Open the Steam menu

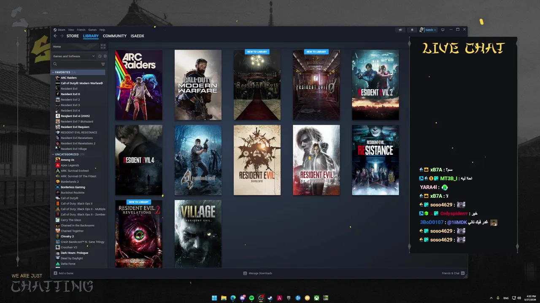click(61, 30)
